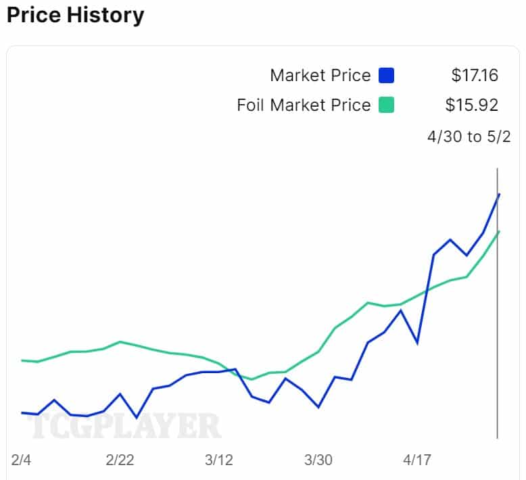Click the 4/30 to 5/2 date range
This screenshot has width=526, height=480.
(x=469, y=137)
